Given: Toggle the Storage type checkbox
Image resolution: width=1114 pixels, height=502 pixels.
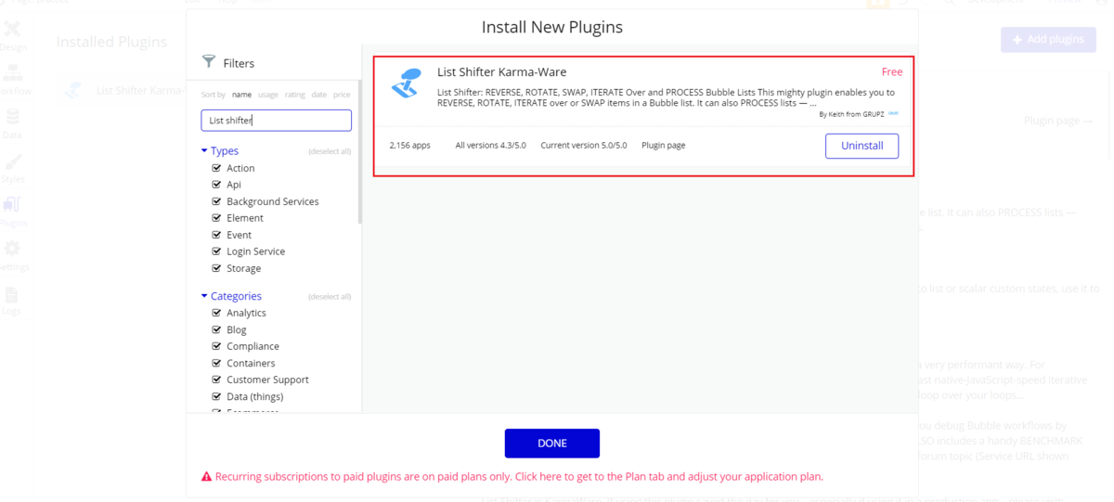Looking at the screenshot, I should [x=217, y=268].
